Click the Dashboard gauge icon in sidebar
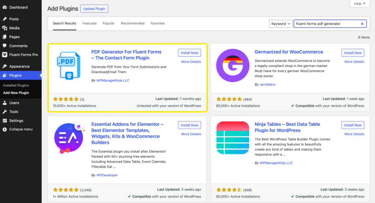Screen dimensions: 375x203 4,7
